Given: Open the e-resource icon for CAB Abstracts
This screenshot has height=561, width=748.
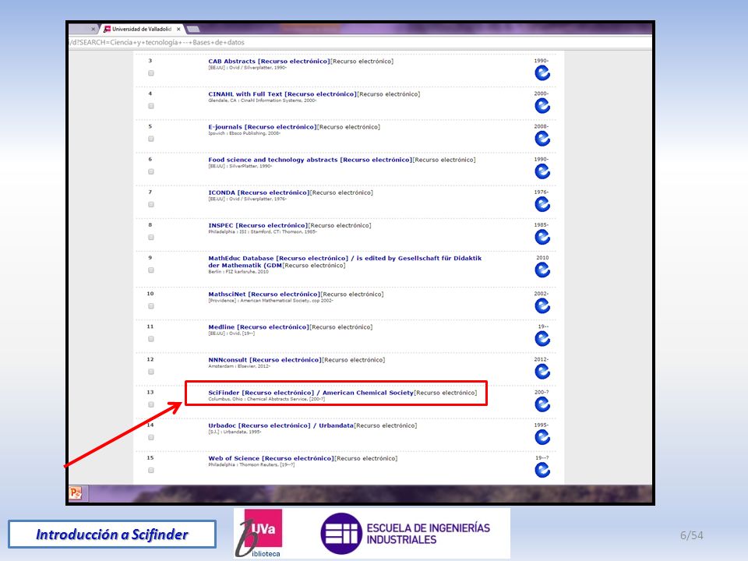Looking at the screenshot, I should (x=542, y=73).
